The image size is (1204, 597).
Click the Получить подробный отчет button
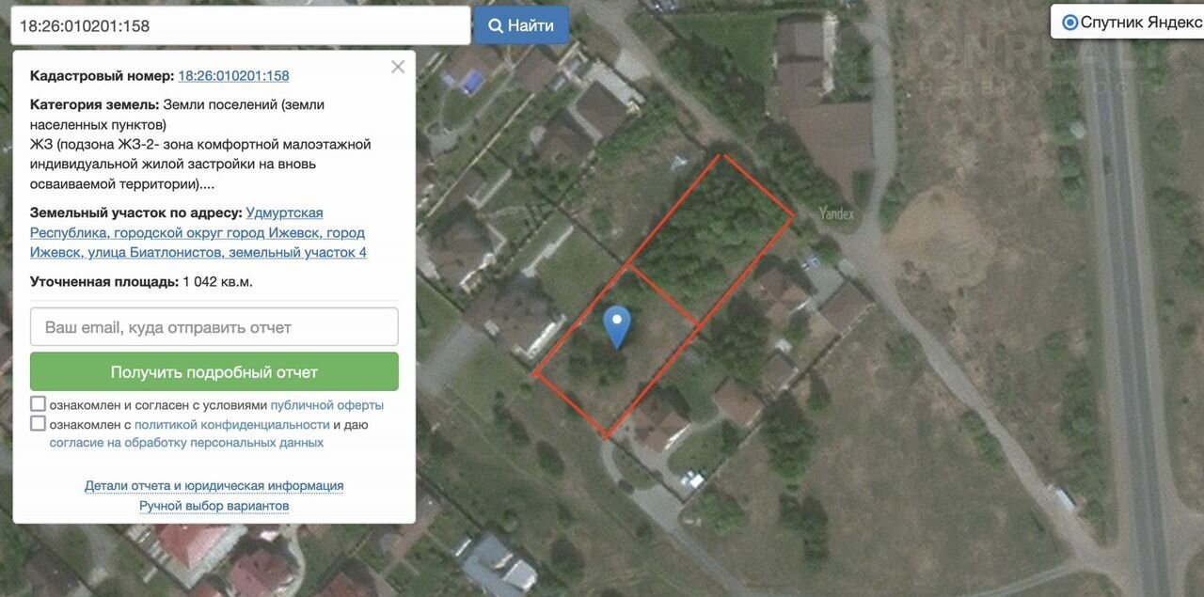214,371
